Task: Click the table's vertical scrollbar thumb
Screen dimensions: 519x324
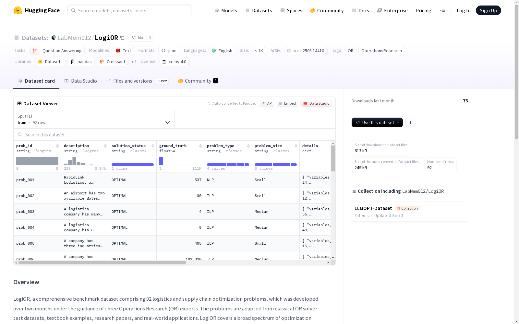Action: coord(333,158)
